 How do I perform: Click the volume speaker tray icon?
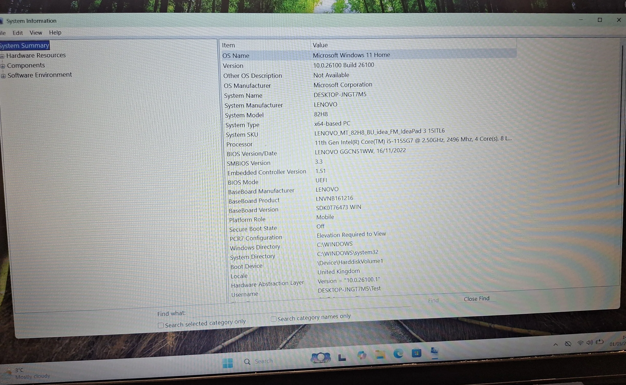pos(589,343)
